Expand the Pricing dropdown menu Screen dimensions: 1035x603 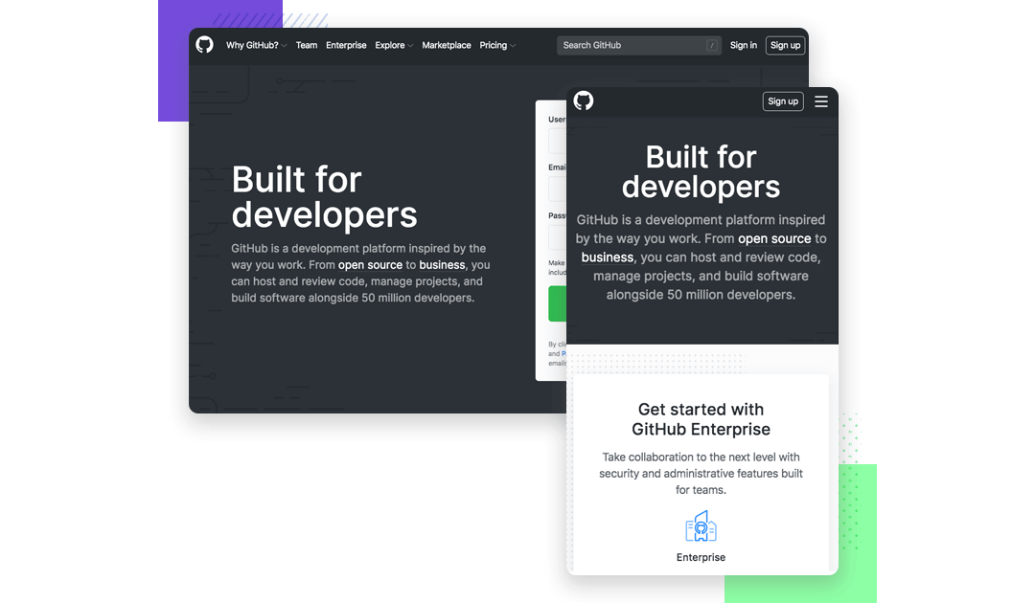[x=497, y=46]
